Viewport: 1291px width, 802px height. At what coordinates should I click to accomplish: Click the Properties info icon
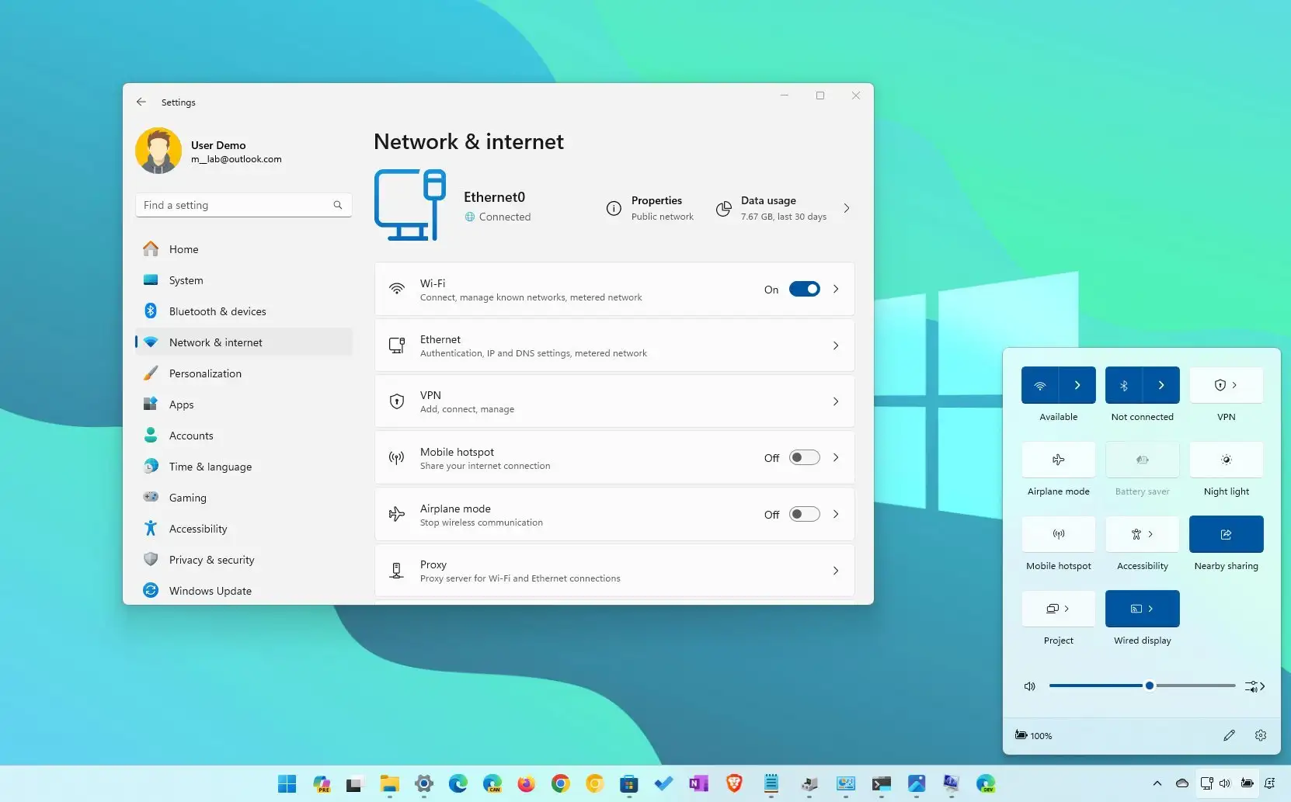pos(614,208)
